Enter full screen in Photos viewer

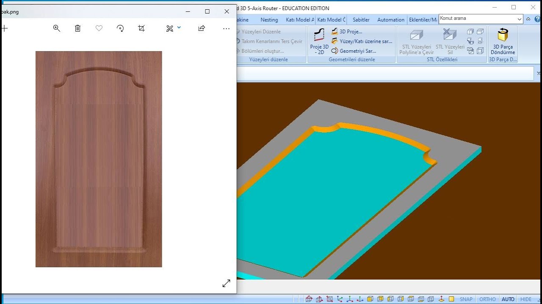[226, 283]
